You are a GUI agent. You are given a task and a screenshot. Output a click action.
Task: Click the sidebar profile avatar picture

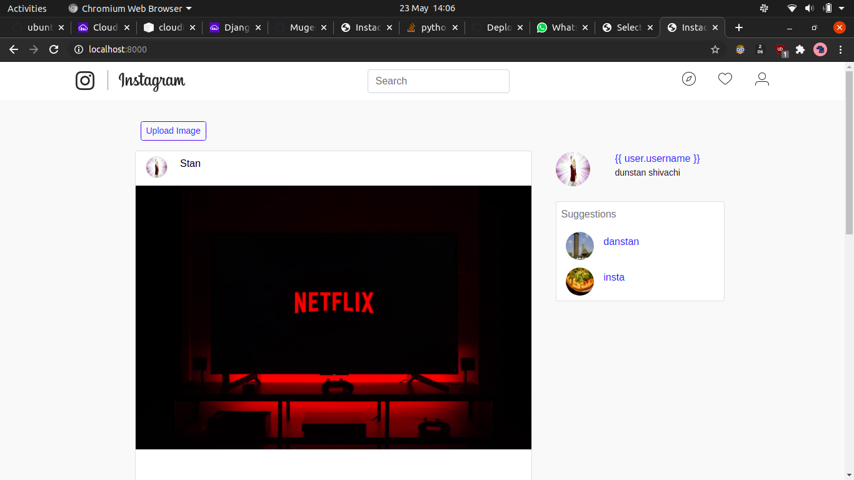(x=573, y=169)
